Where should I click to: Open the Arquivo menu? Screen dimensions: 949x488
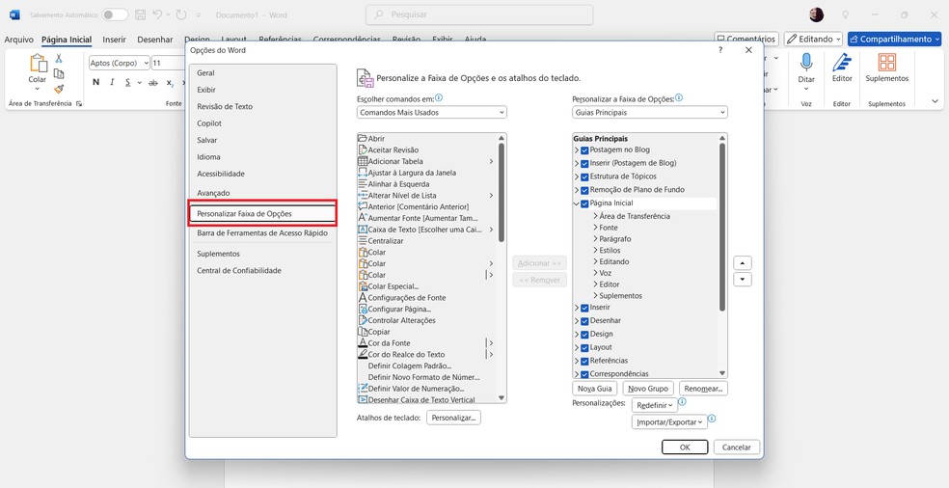click(18, 40)
